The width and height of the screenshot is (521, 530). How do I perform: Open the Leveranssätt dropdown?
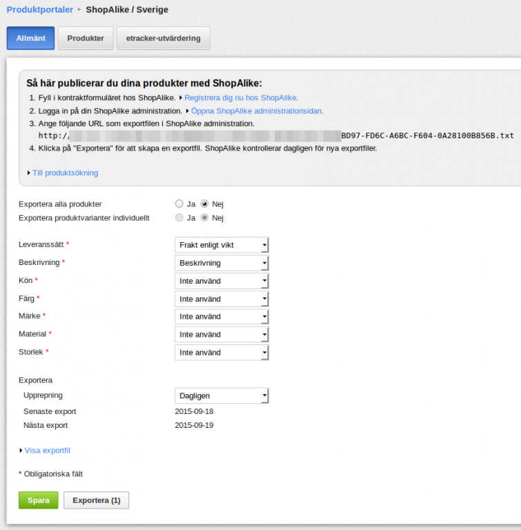point(222,245)
